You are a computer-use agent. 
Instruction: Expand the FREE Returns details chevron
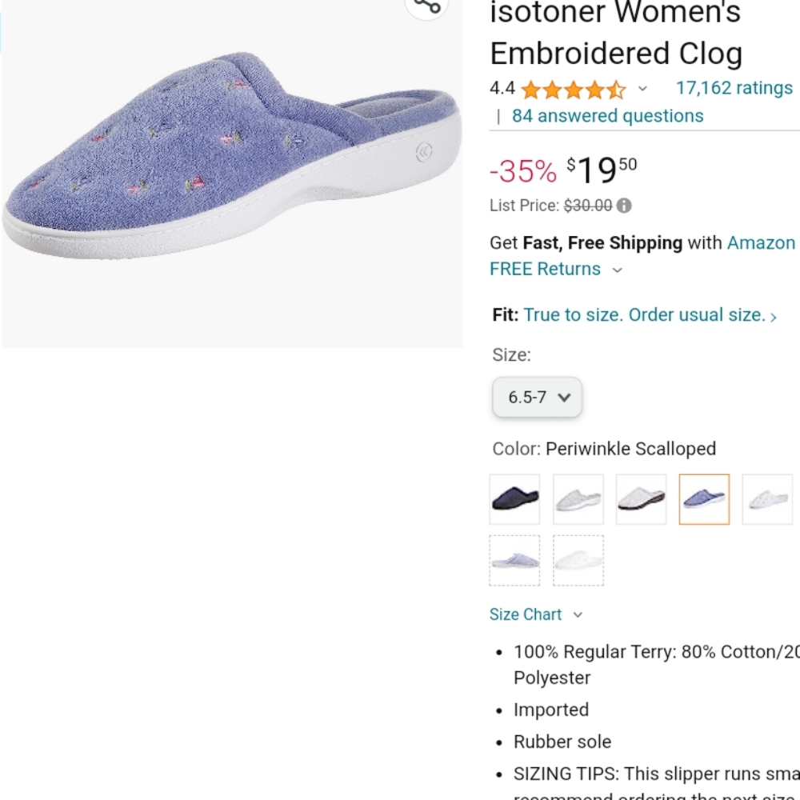coord(616,270)
